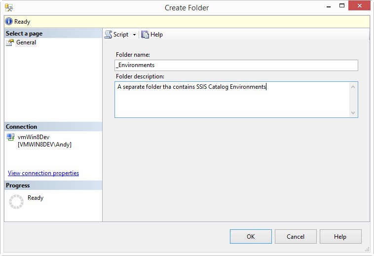Click the Help button beside Cancel
The height and width of the screenshot is (256, 374).
tap(340, 237)
